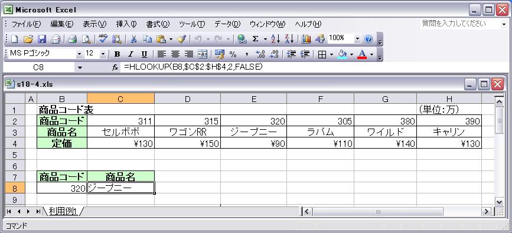Open the zoom 100% dropdown

click(357, 39)
